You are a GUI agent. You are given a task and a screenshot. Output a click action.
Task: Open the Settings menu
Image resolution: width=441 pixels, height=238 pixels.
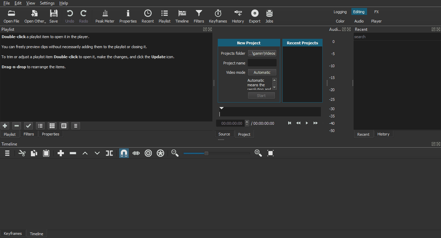[47, 3]
